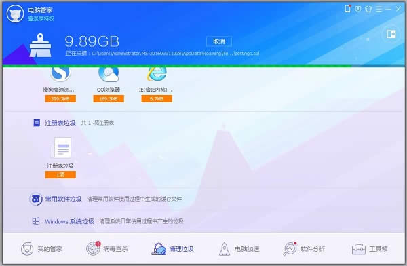Open the 电脑加速 tab
The image size is (407, 266).
(x=239, y=249)
